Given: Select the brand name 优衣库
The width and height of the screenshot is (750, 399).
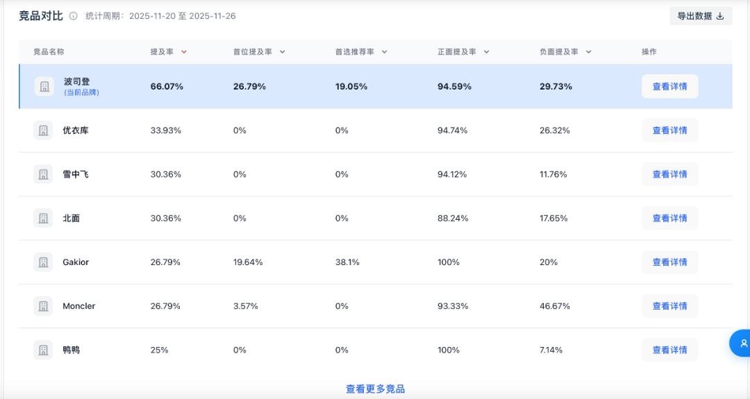Looking at the screenshot, I should [x=76, y=130].
